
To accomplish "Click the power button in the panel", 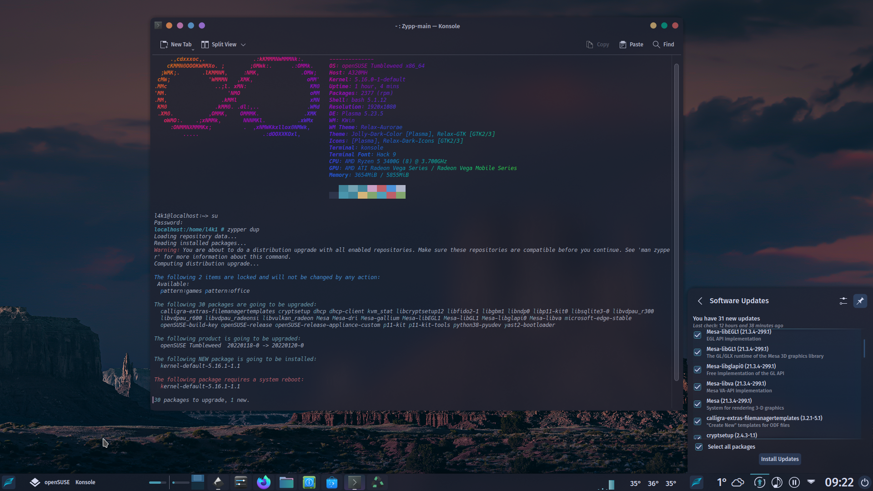I will (x=864, y=482).
